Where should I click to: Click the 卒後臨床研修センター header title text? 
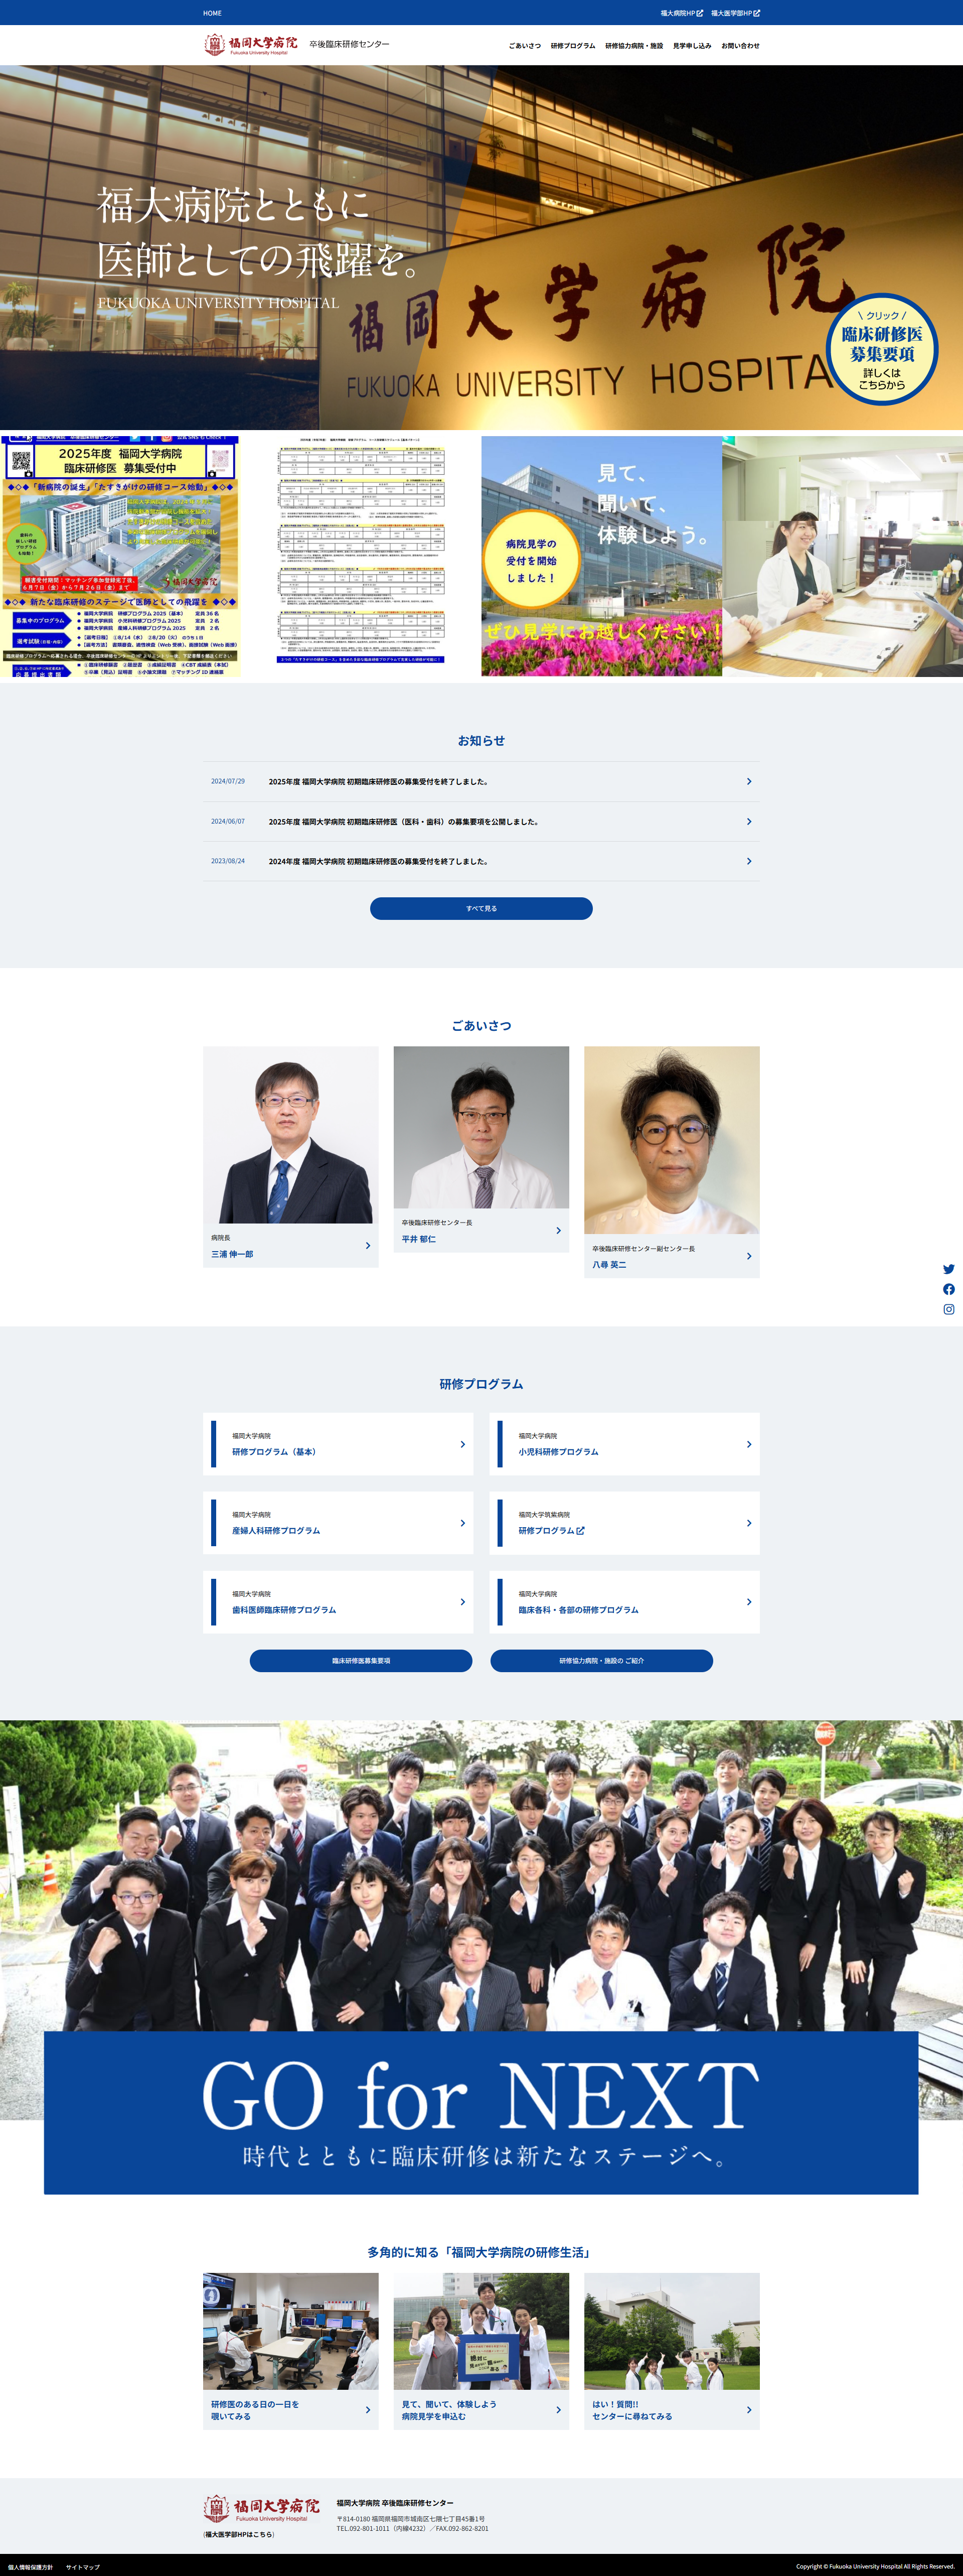click(350, 44)
